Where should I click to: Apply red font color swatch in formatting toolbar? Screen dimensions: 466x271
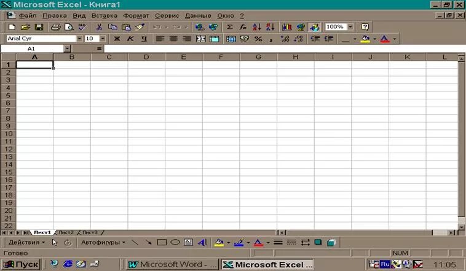coord(385,39)
